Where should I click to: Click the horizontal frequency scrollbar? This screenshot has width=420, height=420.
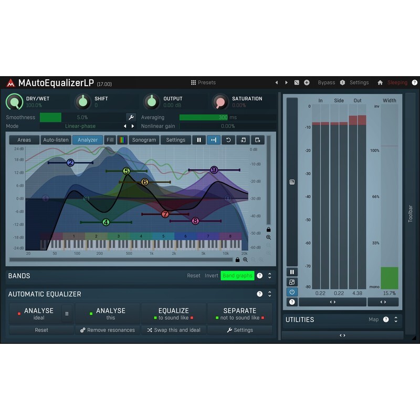(121, 259)
